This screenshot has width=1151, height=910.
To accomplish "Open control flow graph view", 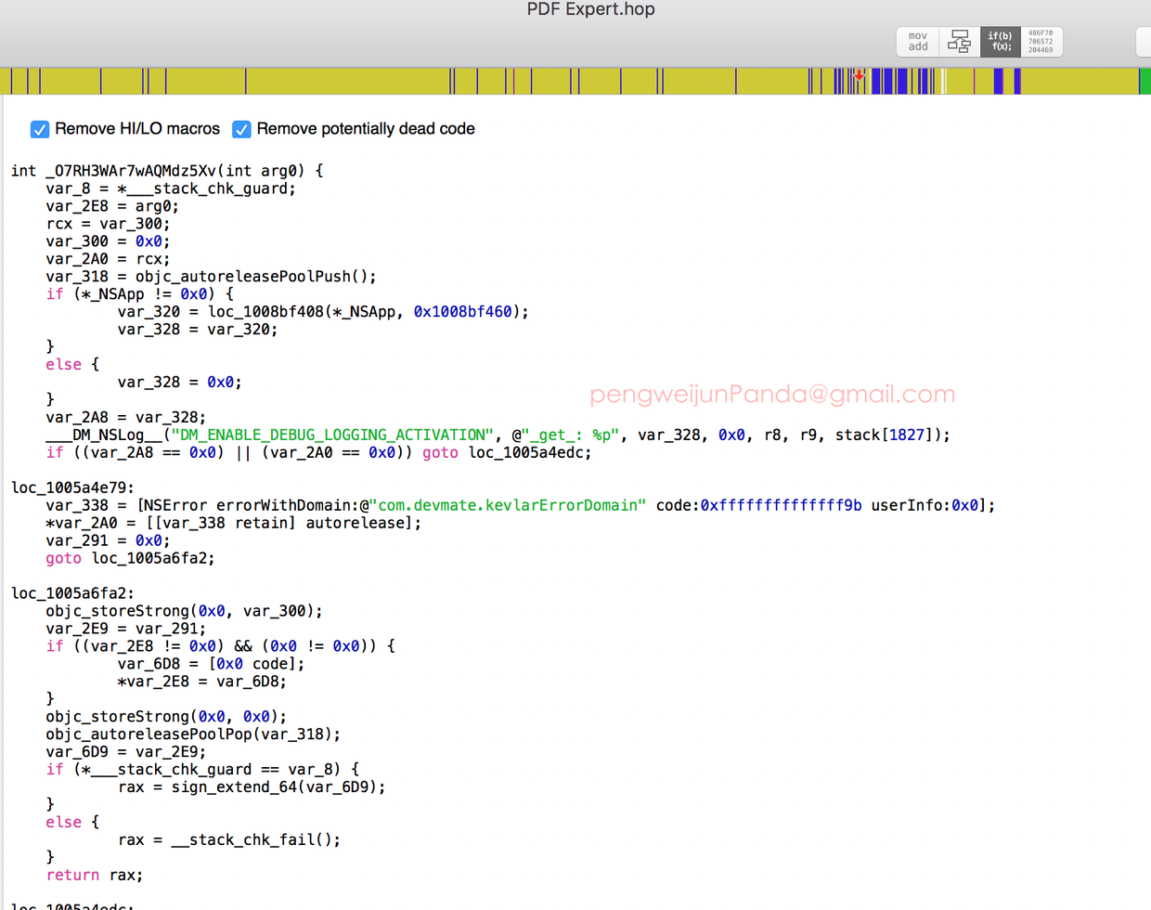I will (x=960, y=42).
